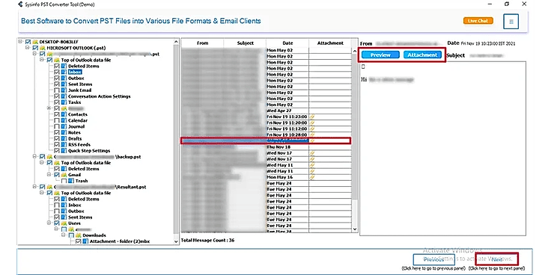
Task: Proceed with the Next button
Action: click(x=497, y=259)
